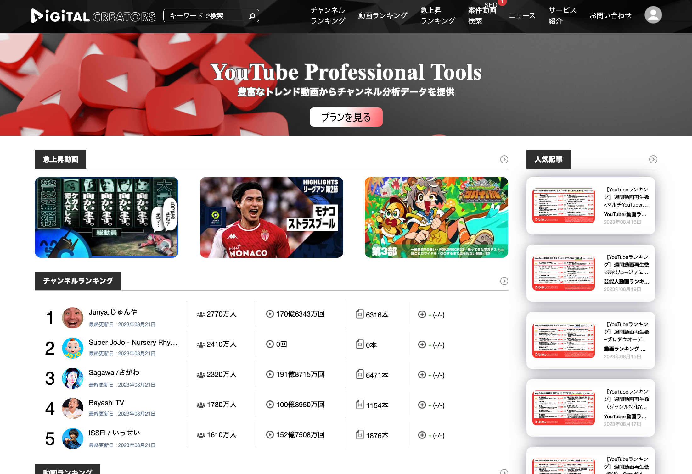The height and width of the screenshot is (474, 692).
Task: Click the Digital Creators logo
Action: tap(93, 16)
